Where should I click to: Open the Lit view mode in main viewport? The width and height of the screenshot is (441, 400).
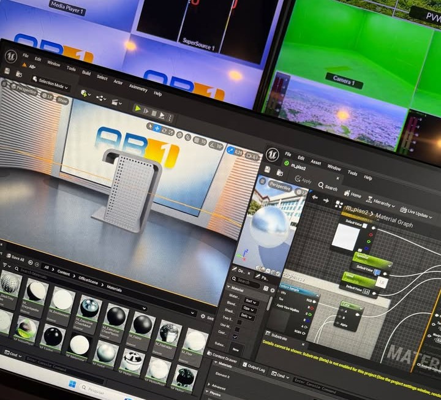pos(47,96)
